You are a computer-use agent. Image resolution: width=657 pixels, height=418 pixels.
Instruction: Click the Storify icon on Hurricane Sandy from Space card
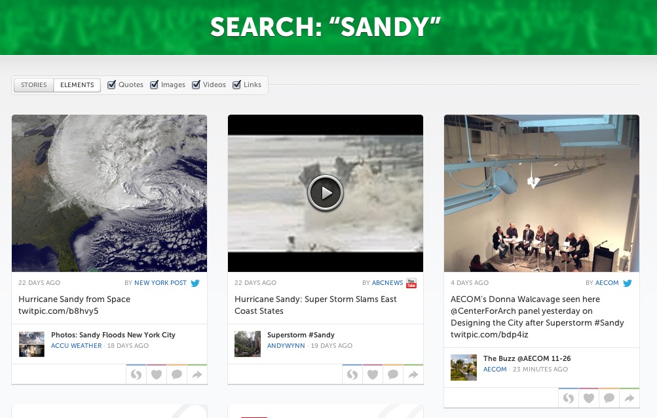[136, 374]
